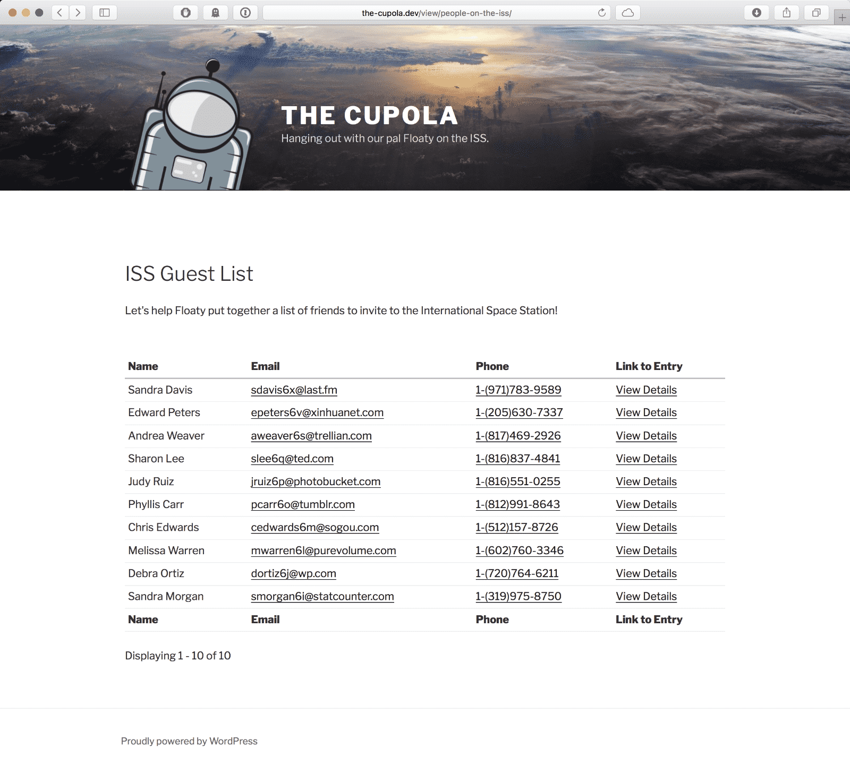This screenshot has height=774, width=850.
Task: Click the jruiz6p@photobucket.com email link
Action: 316,481
